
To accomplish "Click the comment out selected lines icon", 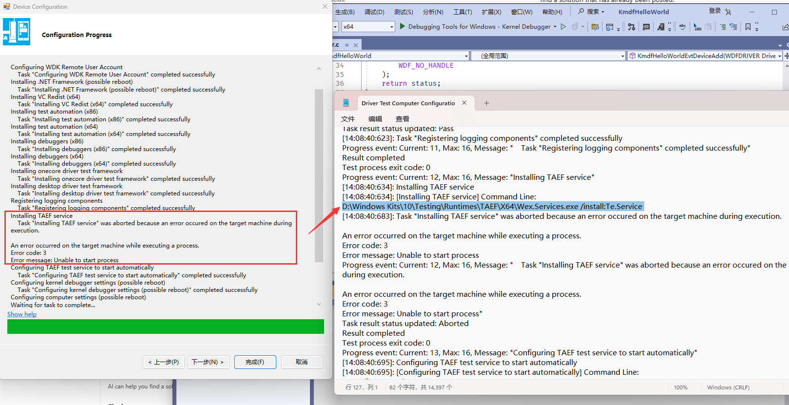I will (x=722, y=27).
